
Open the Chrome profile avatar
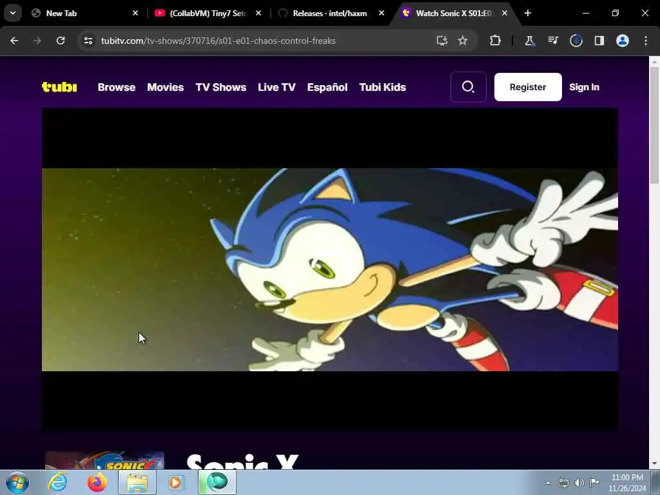(x=623, y=41)
